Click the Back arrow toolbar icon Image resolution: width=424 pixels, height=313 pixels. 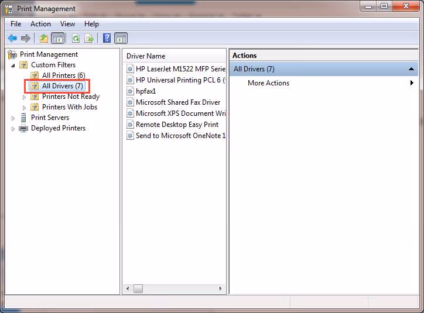coord(12,39)
